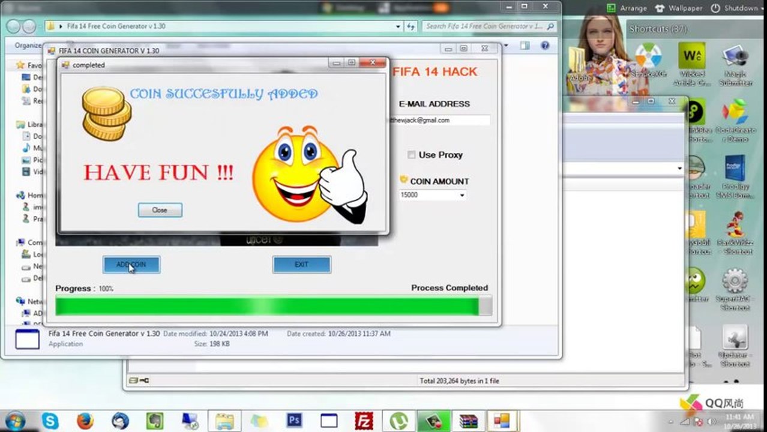The image size is (767, 432).
Task: Click the Arrange option in top bar
Action: pos(627,8)
